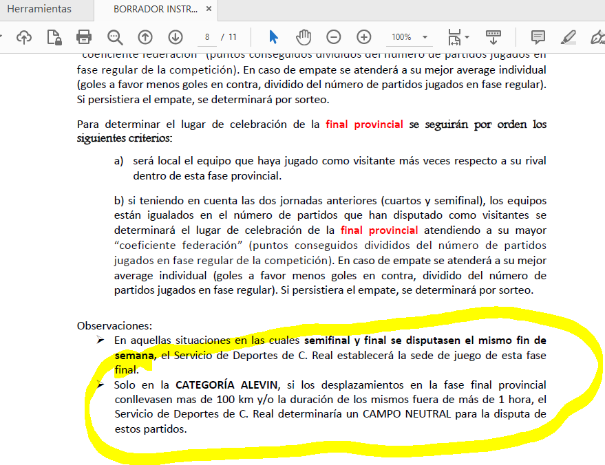Click the arrow bullet before 'En aquellas situaciones'
The width and height of the screenshot is (605, 465).
tap(100, 340)
